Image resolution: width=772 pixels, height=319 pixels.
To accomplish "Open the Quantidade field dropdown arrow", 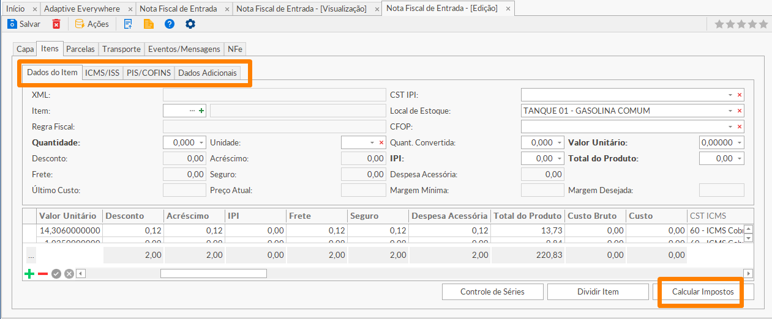I will click(x=201, y=142).
